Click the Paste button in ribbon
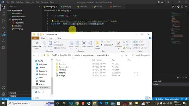189x106 pixels. point(50,44)
